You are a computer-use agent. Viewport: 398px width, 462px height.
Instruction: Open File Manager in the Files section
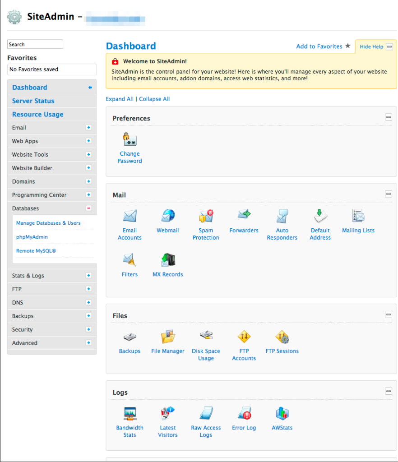[167, 341]
